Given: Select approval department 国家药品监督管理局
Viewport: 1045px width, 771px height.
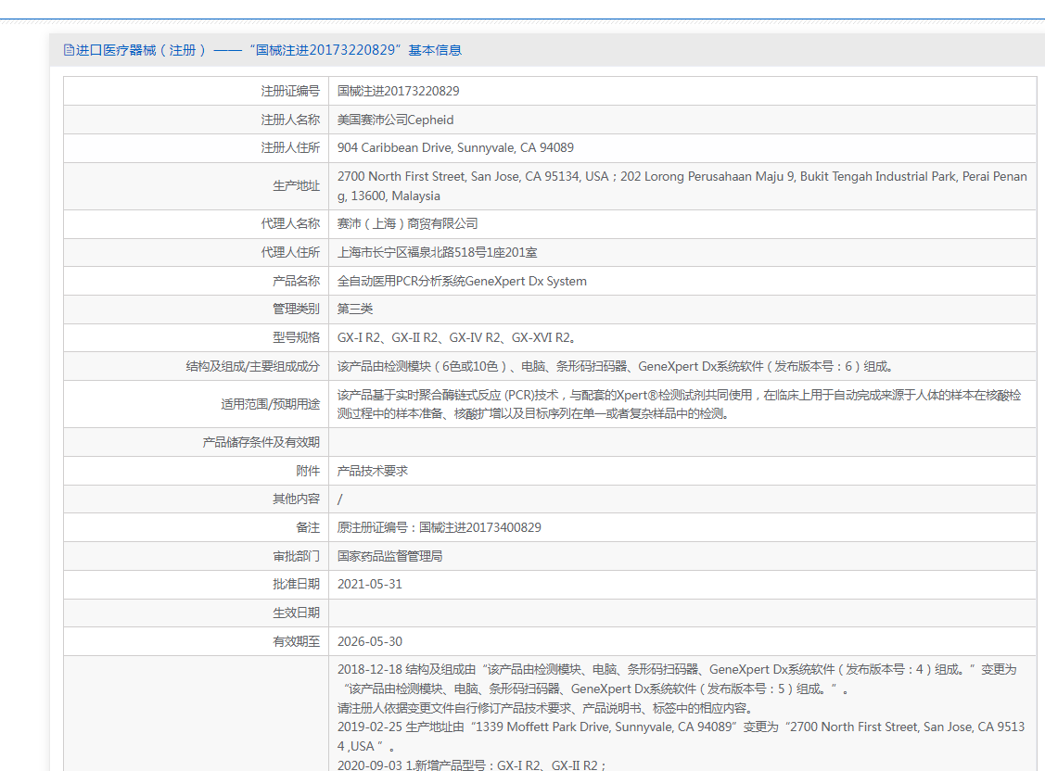Looking at the screenshot, I should pos(389,556).
